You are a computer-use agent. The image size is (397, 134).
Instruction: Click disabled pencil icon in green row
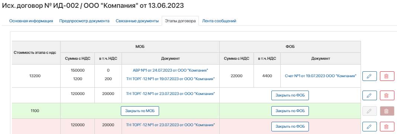click(x=369, y=111)
